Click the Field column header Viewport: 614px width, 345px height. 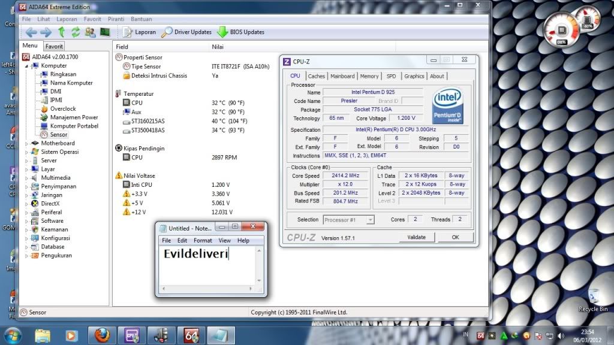tap(161, 47)
